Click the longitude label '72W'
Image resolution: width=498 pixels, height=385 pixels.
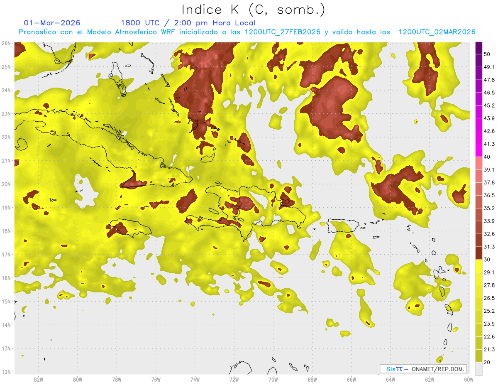[234, 379]
